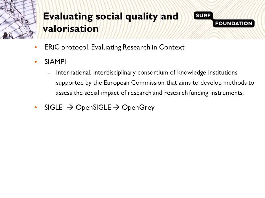Click 'research funding instruments' phrase

click(204, 93)
